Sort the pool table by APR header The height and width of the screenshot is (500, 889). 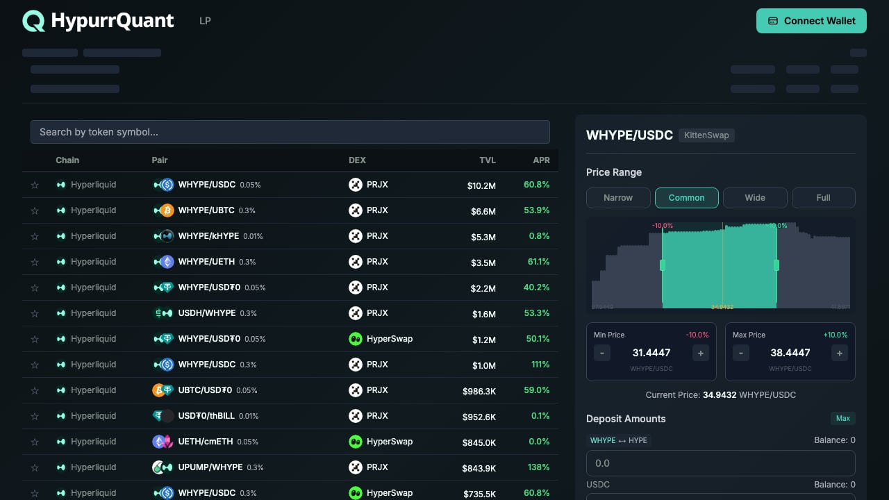(541, 160)
